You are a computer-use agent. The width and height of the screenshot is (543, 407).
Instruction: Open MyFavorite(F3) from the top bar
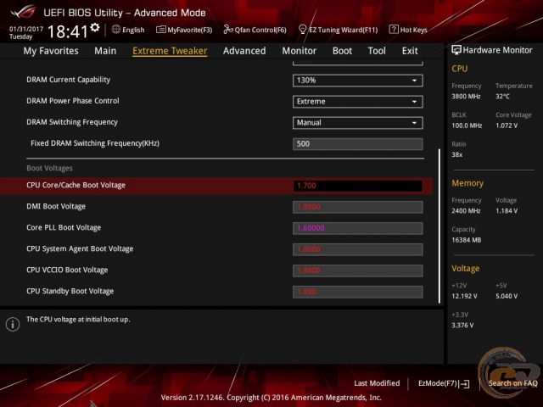point(161,30)
